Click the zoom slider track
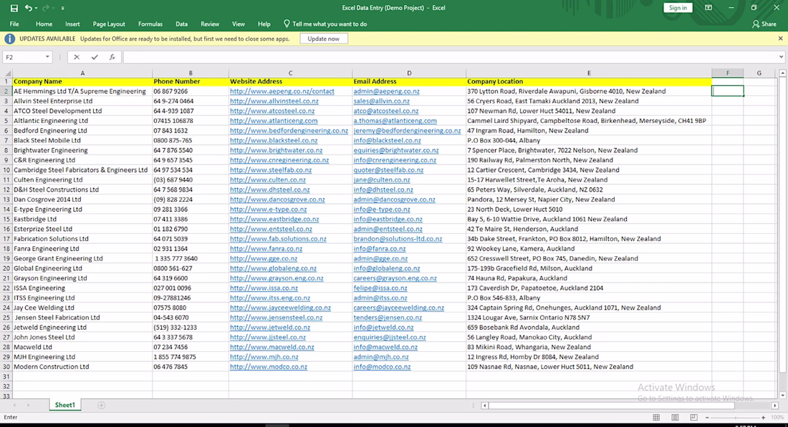The height and width of the screenshot is (427, 788). pos(735,418)
